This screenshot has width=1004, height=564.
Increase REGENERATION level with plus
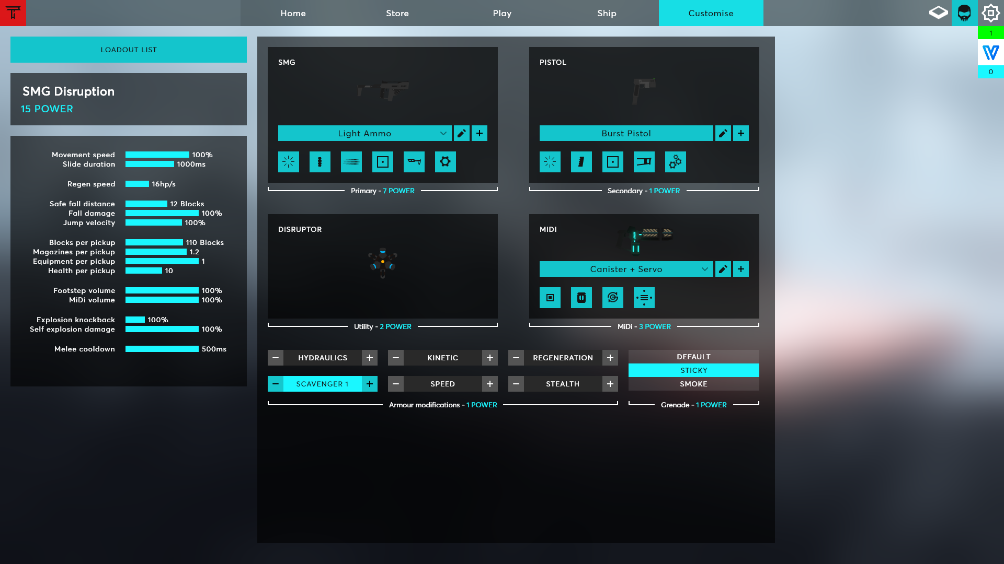610,358
